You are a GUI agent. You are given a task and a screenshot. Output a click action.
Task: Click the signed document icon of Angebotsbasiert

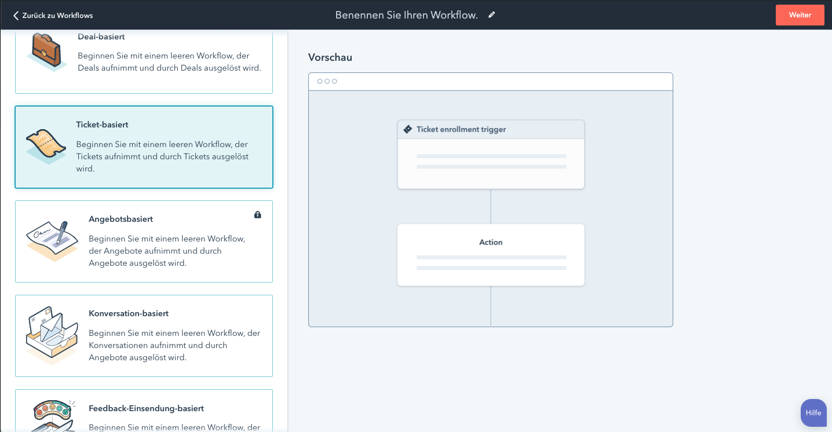click(x=52, y=241)
